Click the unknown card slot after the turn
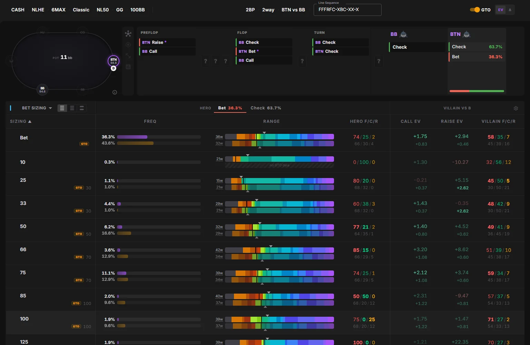Image resolution: width=530 pixels, height=345 pixels. coord(379,61)
